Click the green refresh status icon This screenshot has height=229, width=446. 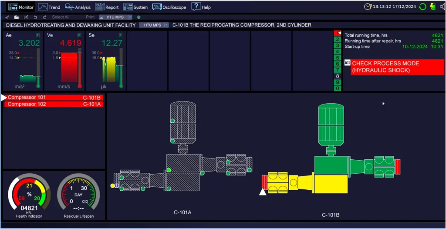pyautogui.click(x=422, y=7)
